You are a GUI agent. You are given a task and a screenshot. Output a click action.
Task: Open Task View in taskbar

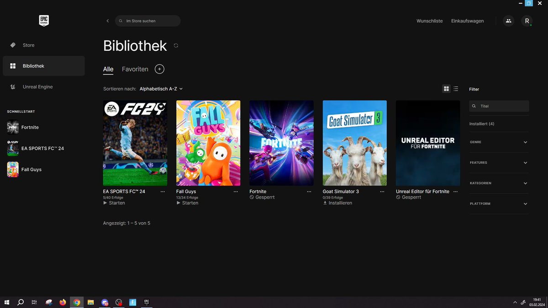34,302
